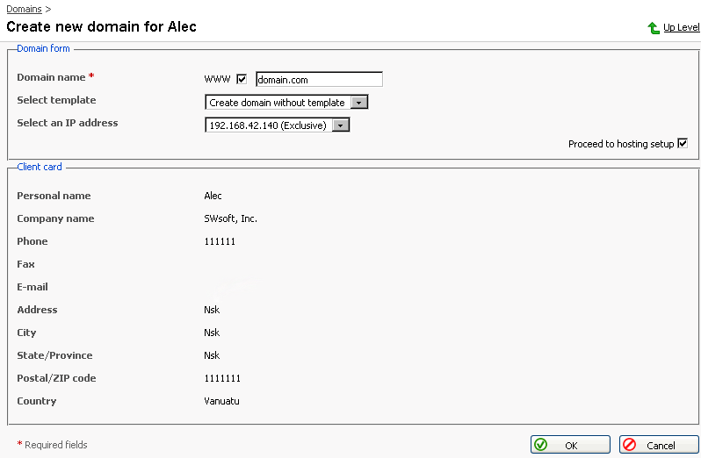Go to Domains breadcrumb link

[24, 9]
